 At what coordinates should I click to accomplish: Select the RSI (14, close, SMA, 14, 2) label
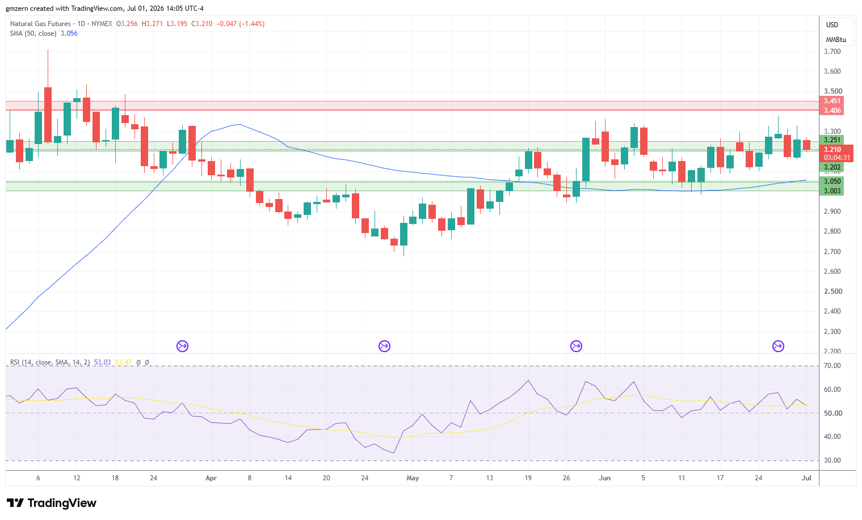point(50,362)
